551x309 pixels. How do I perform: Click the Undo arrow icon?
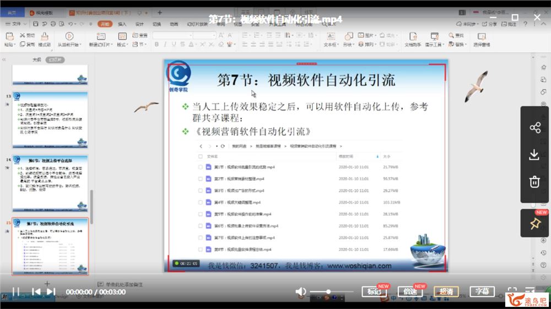click(71, 24)
